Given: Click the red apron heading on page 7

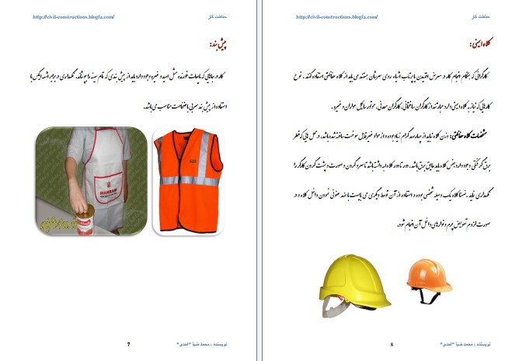Looking at the screenshot, I should pyautogui.click(x=218, y=45).
